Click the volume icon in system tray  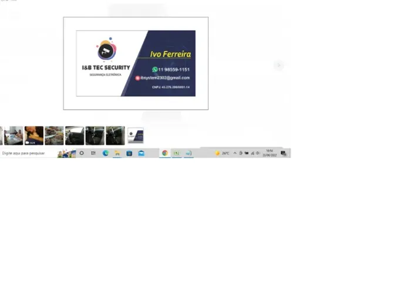coord(258,153)
